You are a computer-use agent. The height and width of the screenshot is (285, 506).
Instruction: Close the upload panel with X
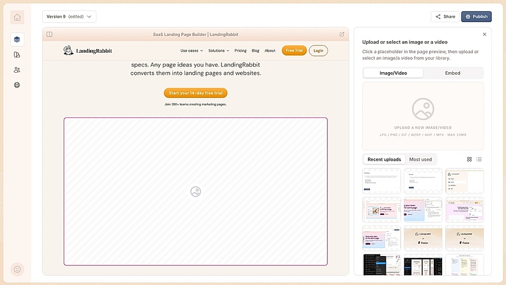pos(484,34)
